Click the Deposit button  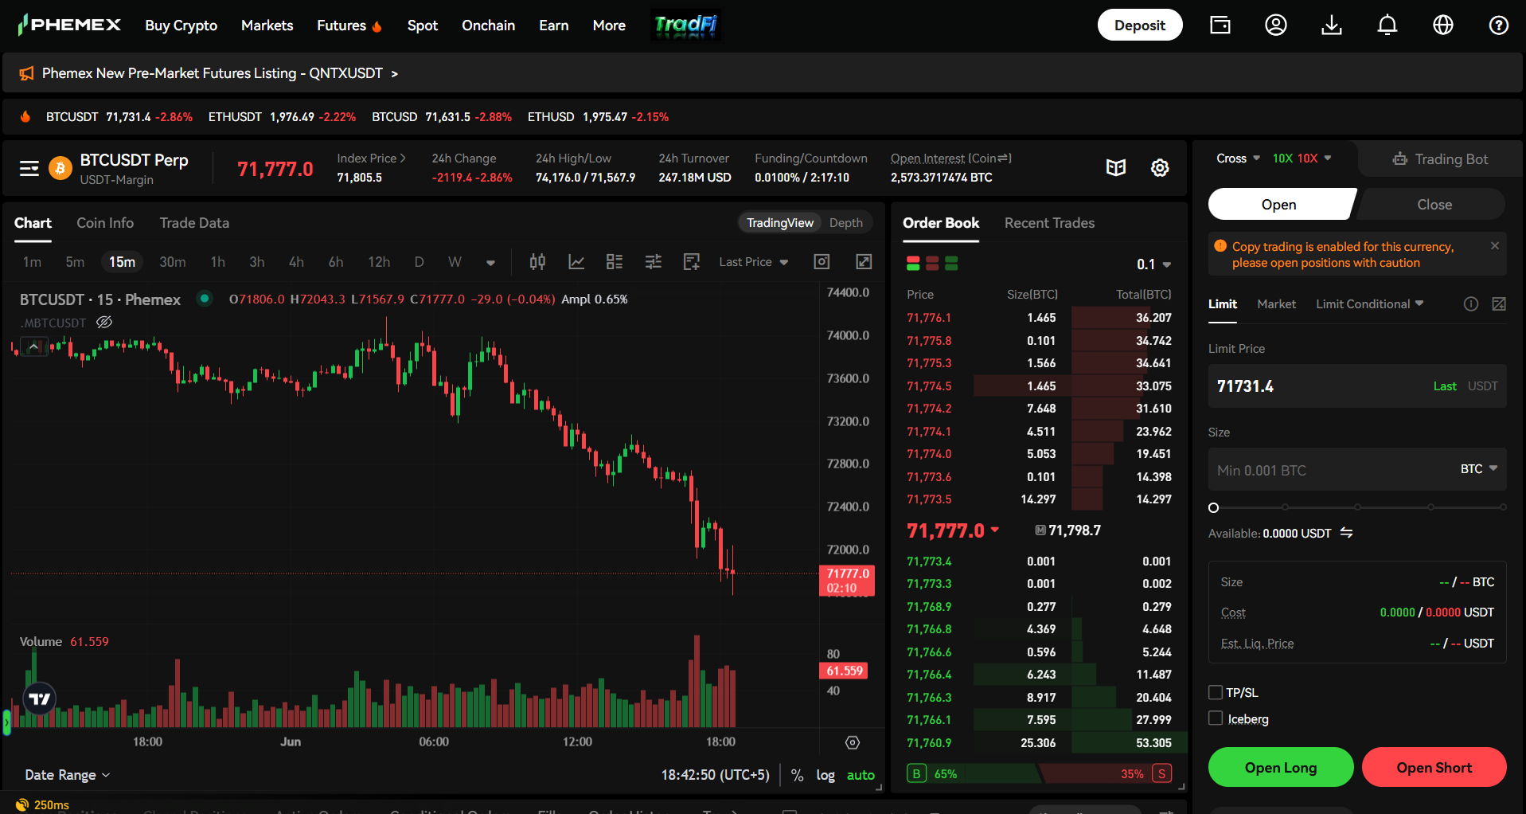(1140, 25)
